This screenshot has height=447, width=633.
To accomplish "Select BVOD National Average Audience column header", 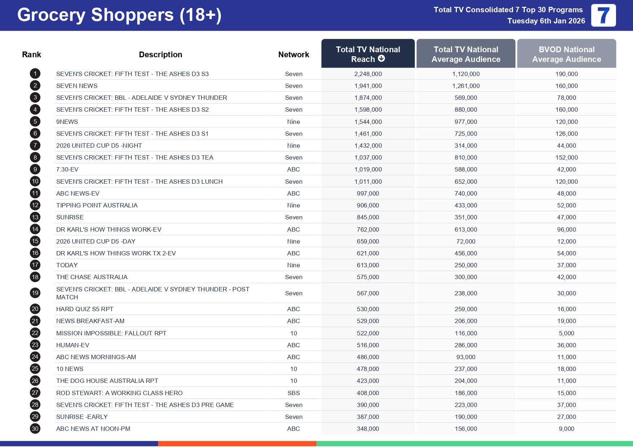I will point(566,54).
